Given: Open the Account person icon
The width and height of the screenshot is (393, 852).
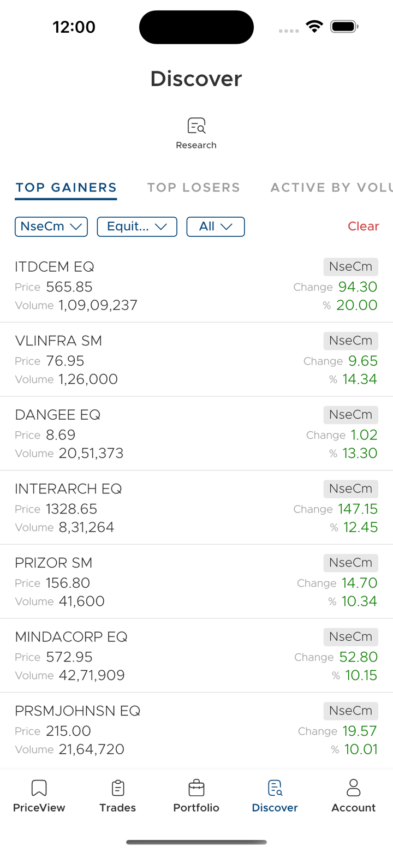Looking at the screenshot, I should tap(353, 788).
